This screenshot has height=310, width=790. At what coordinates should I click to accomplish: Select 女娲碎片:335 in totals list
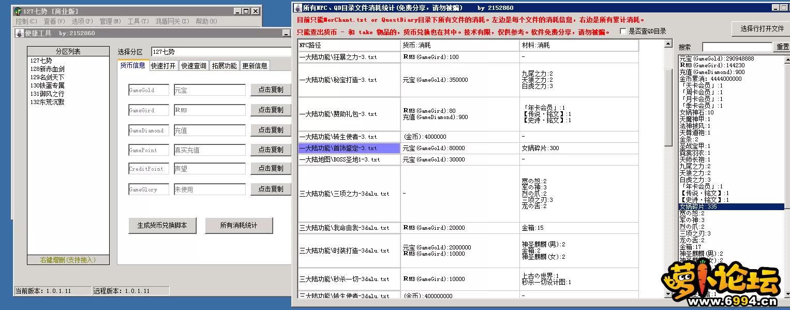click(x=732, y=206)
